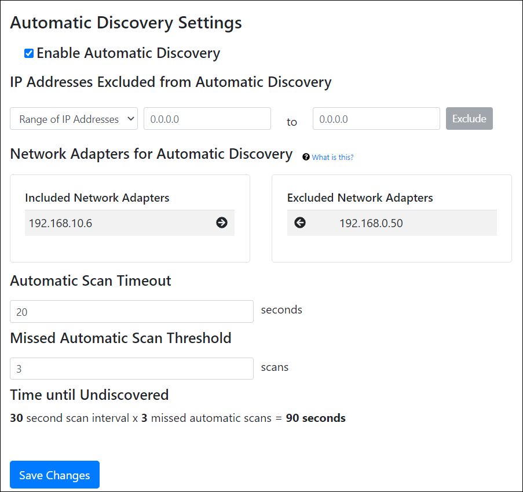The image size is (523, 492).
Task: Click the Included Network Adapters panel title
Action: tap(97, 198)
